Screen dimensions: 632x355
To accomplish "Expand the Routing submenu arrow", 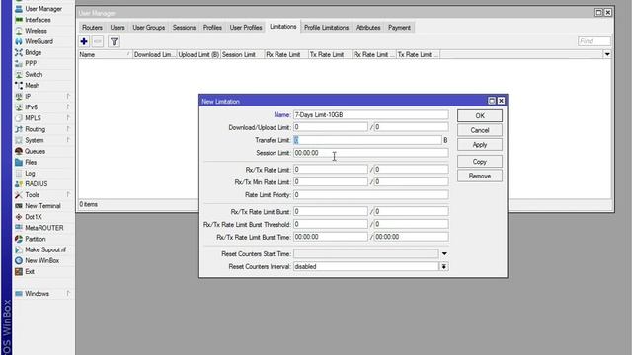I will click(x=68, y=129).
